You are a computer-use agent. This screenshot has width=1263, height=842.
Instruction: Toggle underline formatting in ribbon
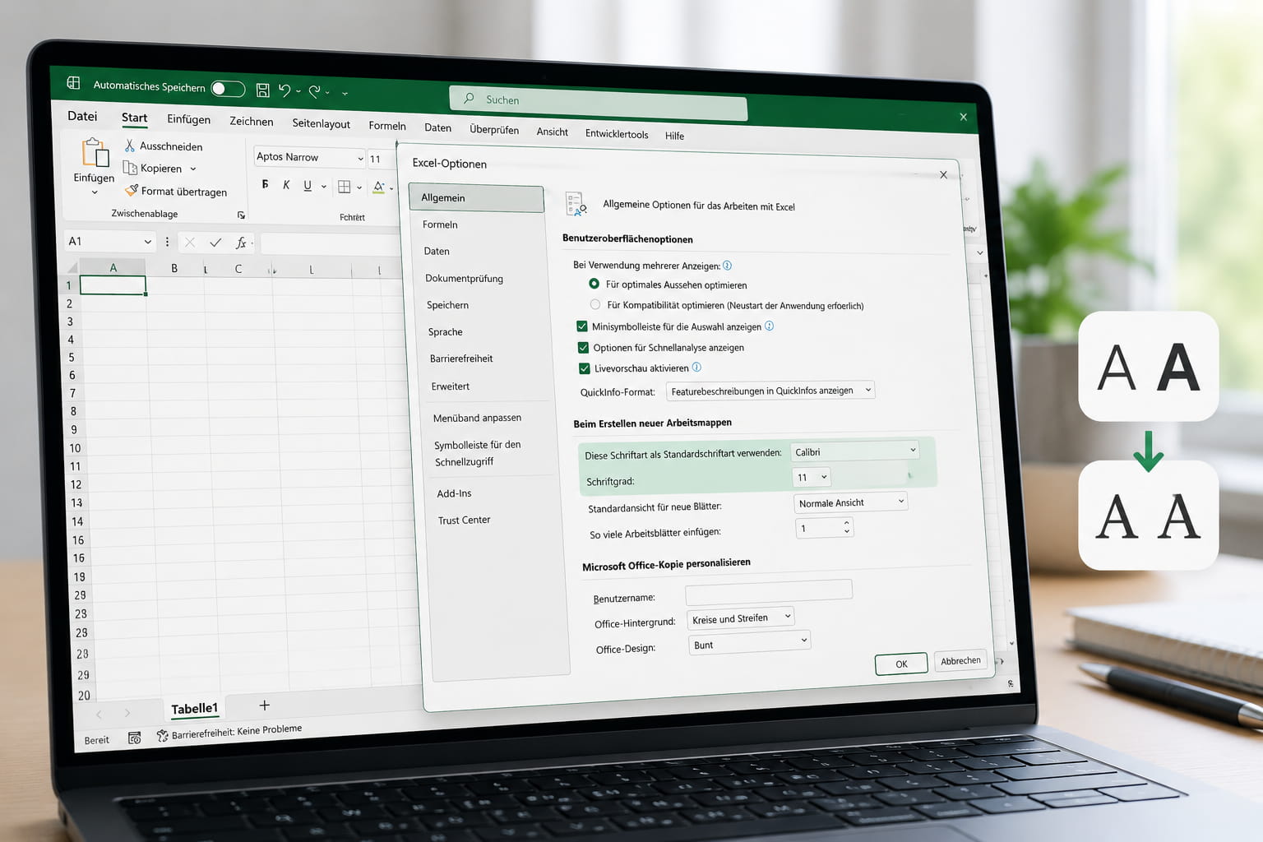coord(308,186)
